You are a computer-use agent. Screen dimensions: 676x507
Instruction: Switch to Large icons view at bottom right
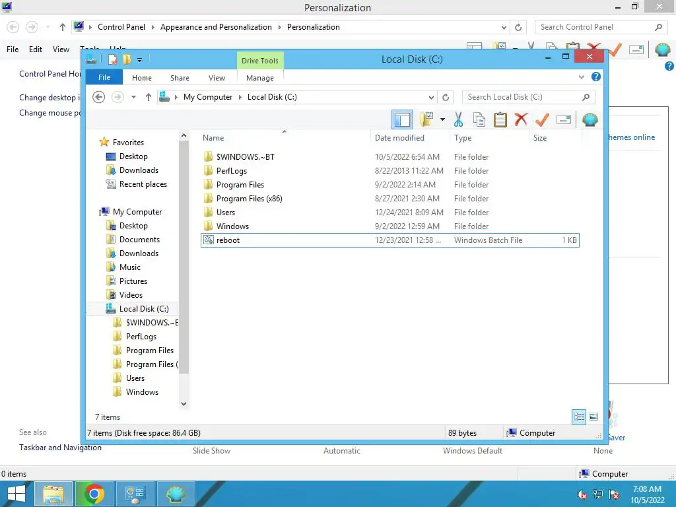pyautogui.click(x=593, y=417)
